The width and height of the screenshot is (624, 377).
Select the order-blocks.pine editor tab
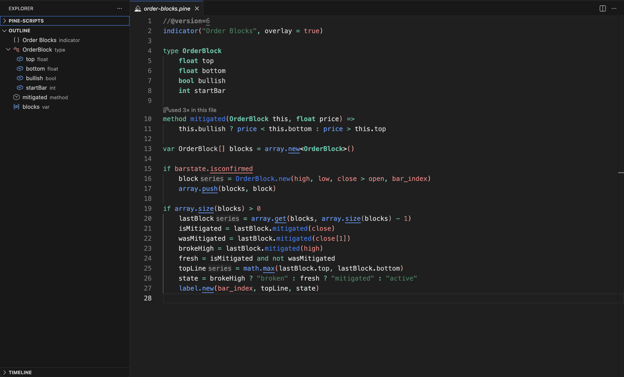coord(166,9)
